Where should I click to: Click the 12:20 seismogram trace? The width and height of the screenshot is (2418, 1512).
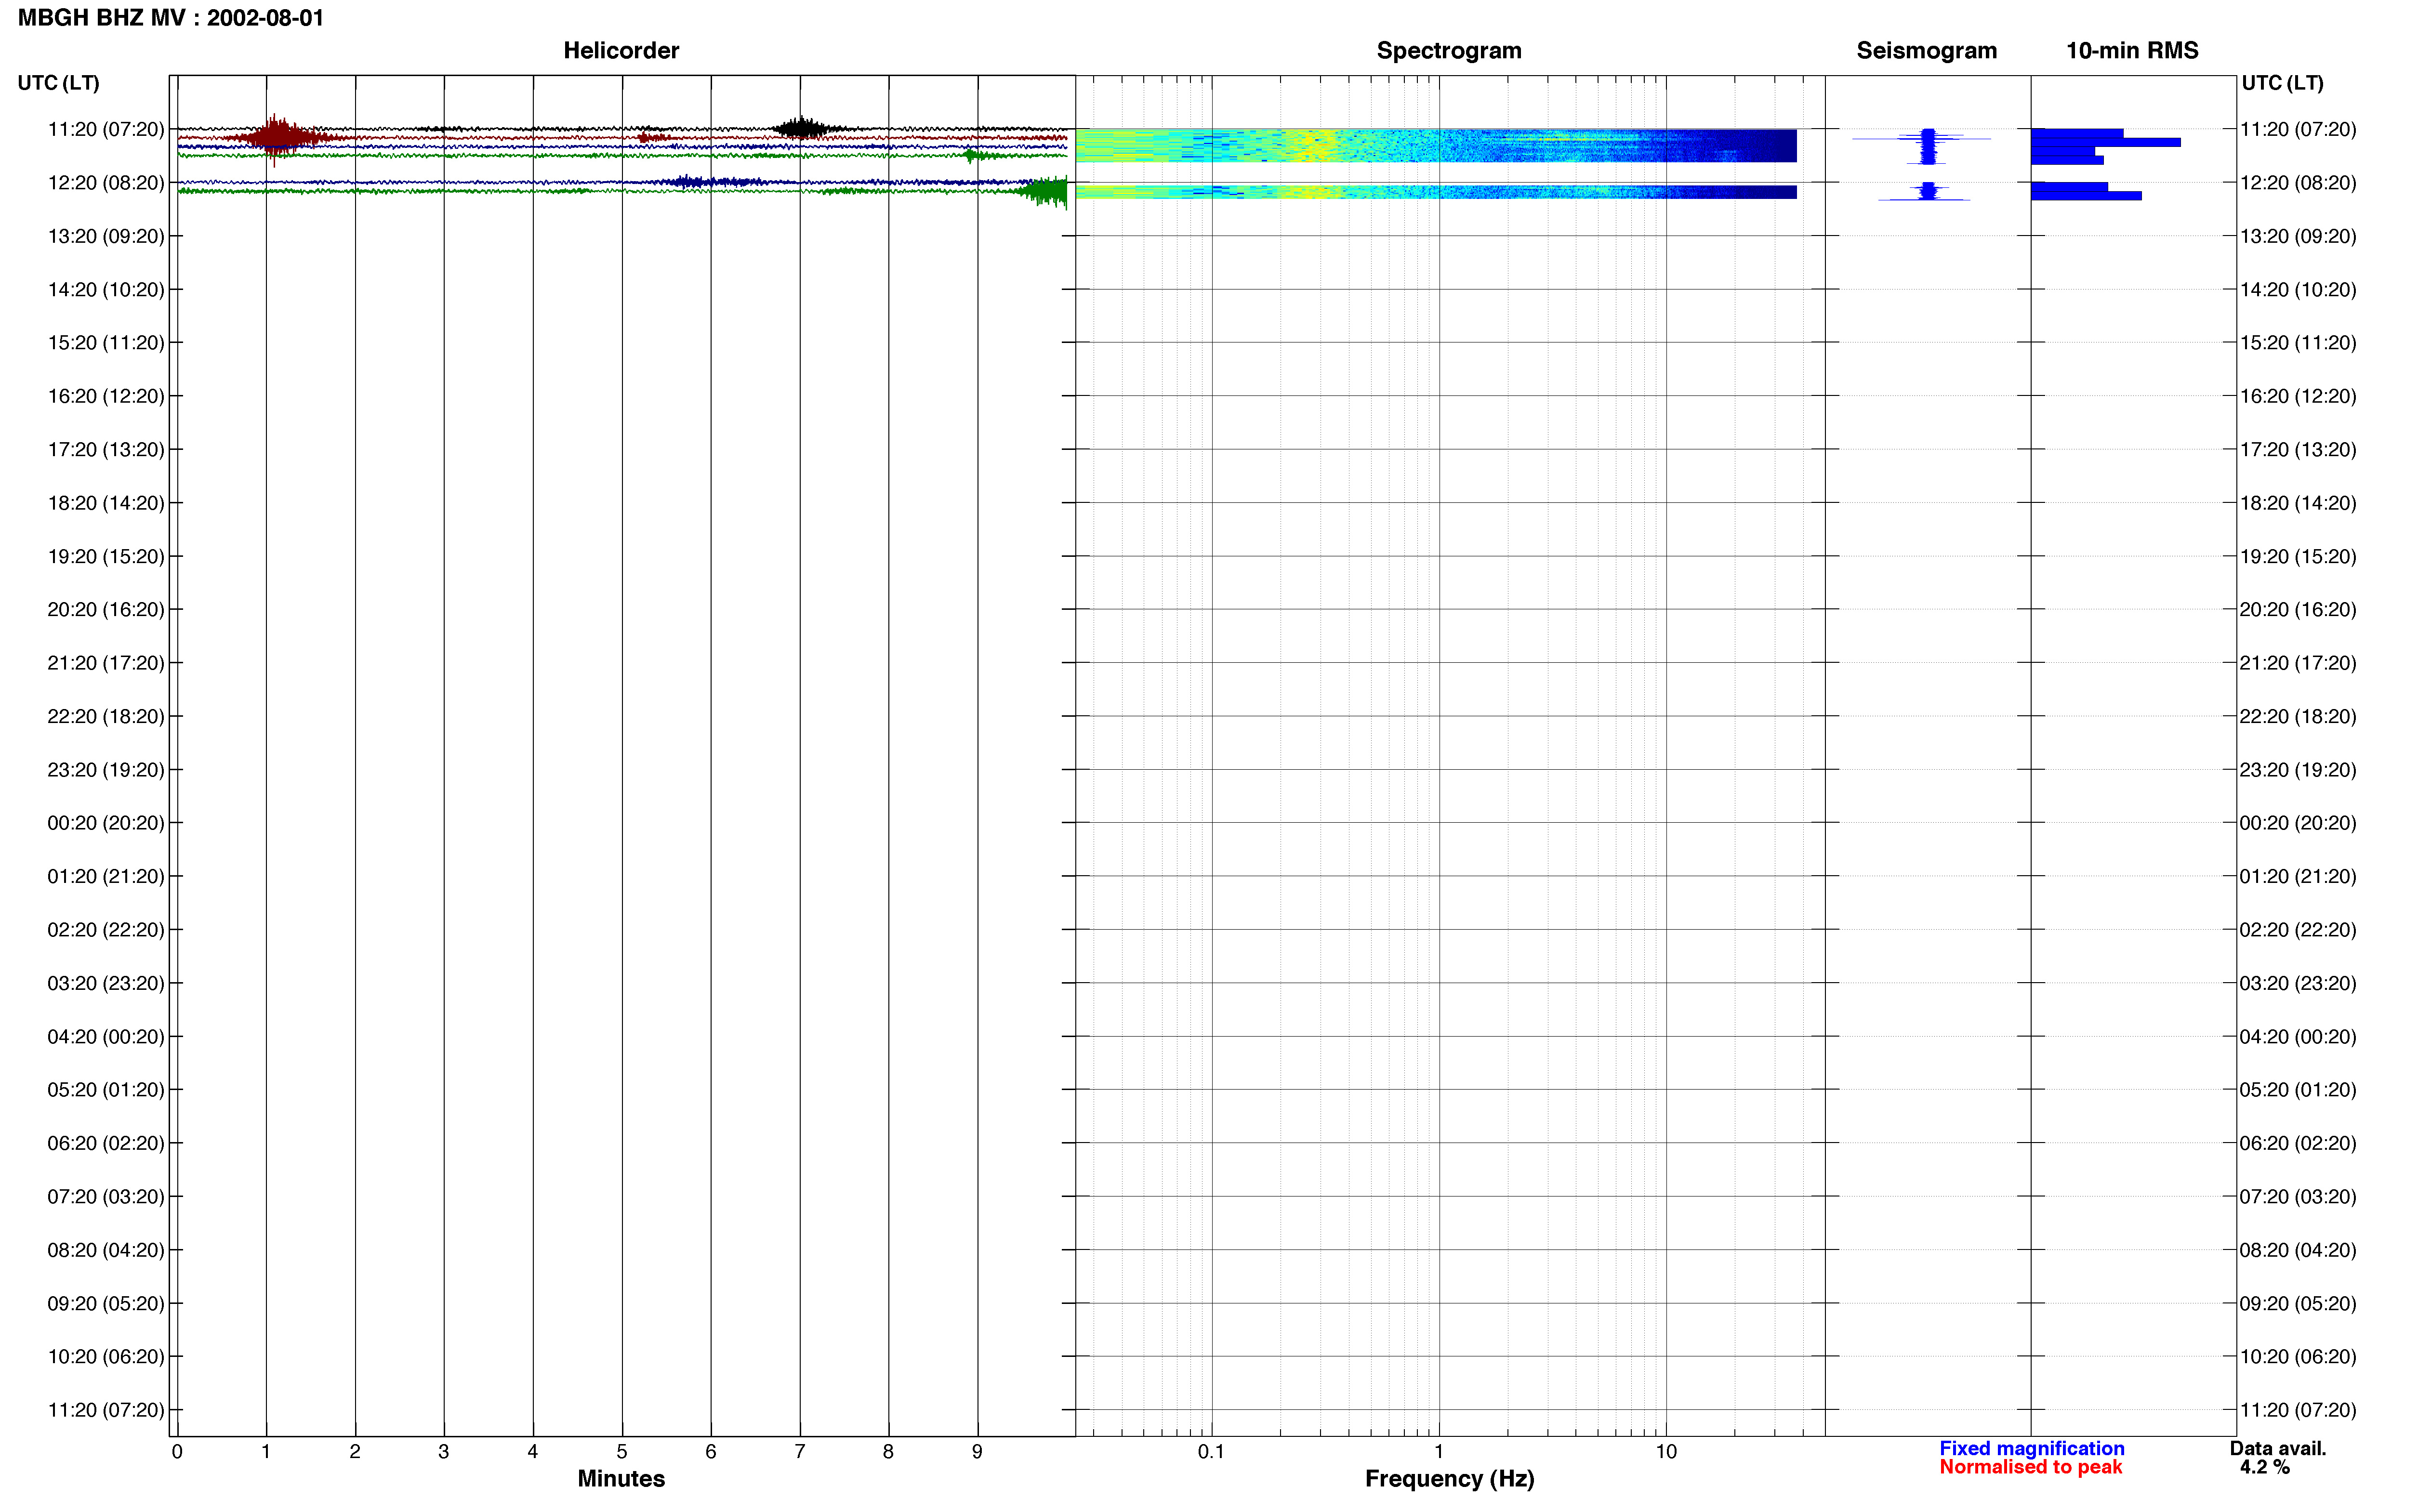pyautogui.click(x=1925, y=191)
